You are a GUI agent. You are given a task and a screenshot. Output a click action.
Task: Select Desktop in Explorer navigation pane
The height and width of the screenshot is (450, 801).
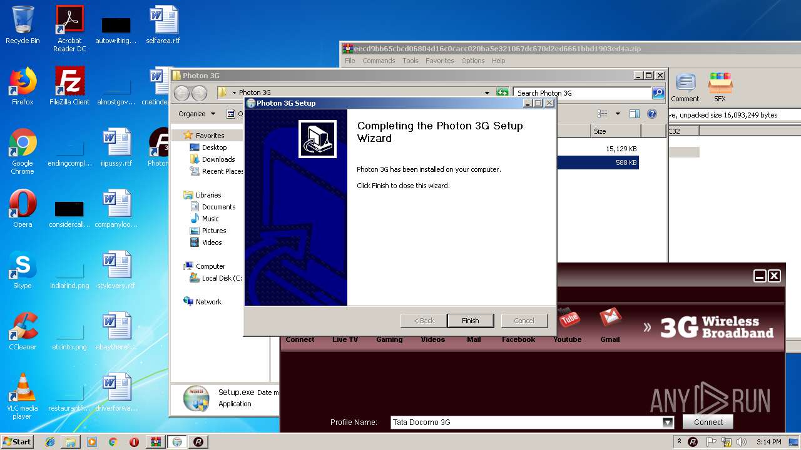214,147
